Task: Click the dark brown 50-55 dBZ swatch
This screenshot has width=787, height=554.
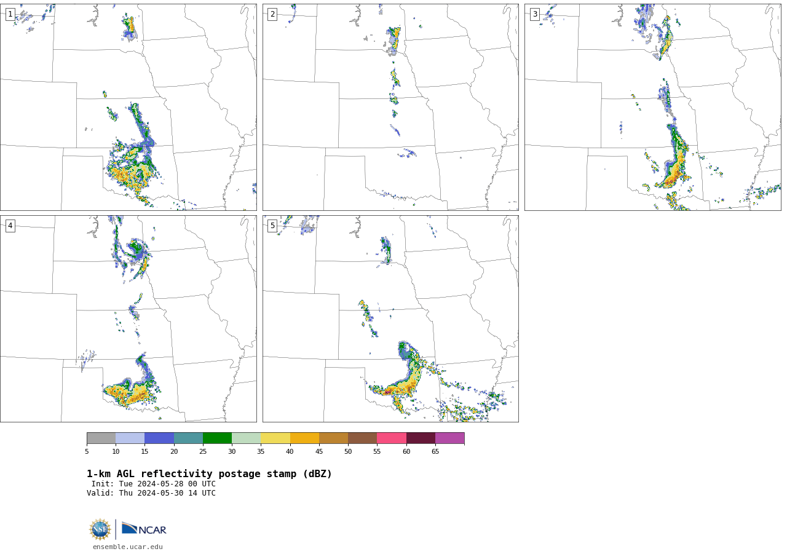Action: click(x=363, y=438)
